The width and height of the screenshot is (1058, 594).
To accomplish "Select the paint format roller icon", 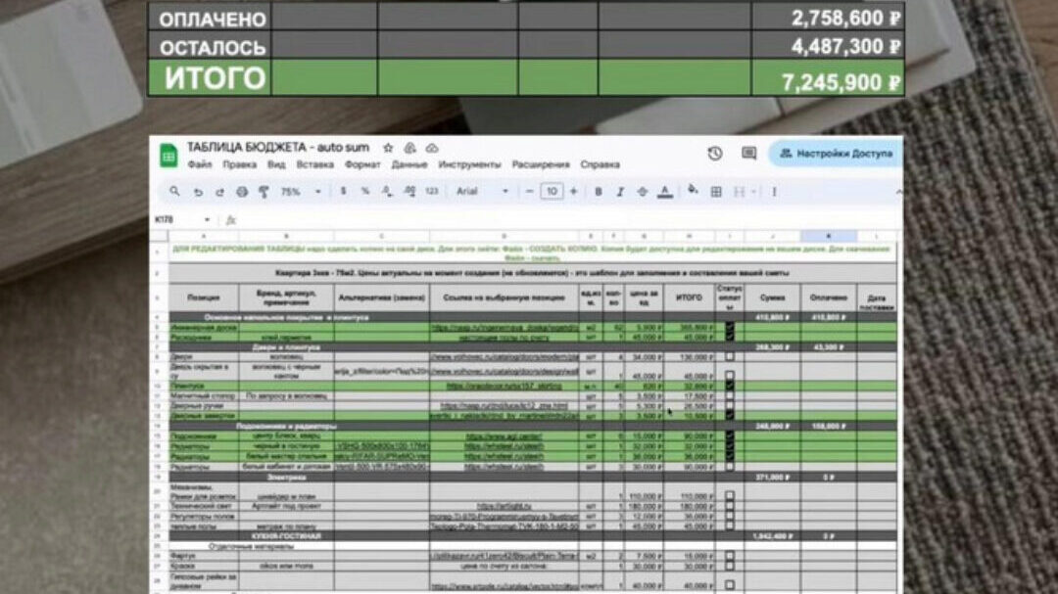I will coord(264,192).
